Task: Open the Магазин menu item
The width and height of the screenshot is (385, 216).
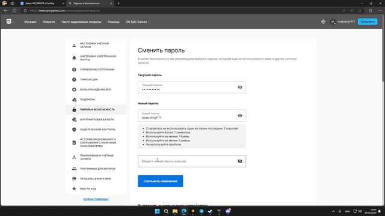Action: (x=31, y=22)
